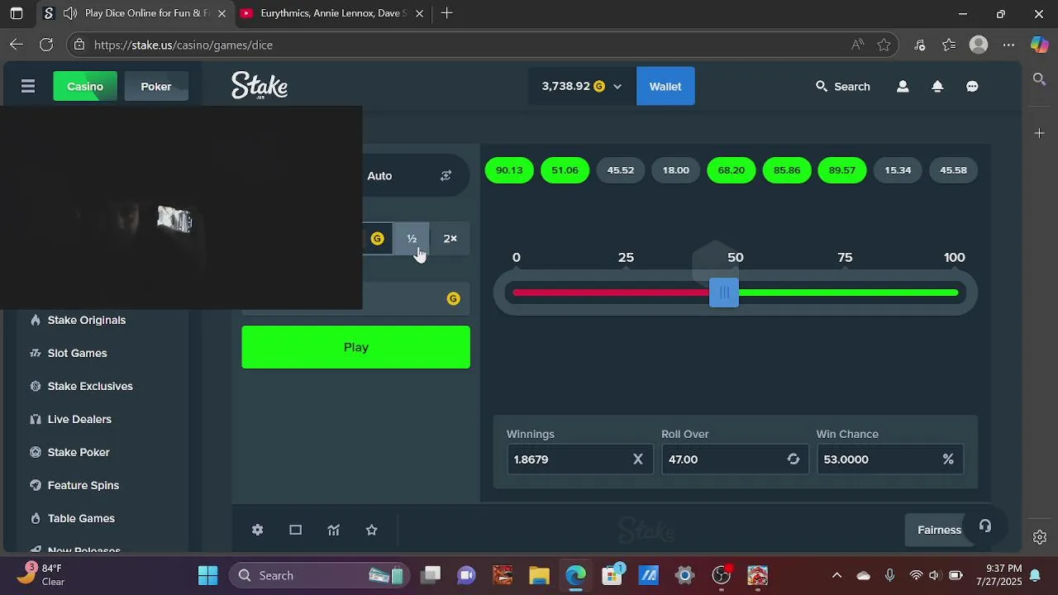Open tab actions menu button

(x=17, y=13)
